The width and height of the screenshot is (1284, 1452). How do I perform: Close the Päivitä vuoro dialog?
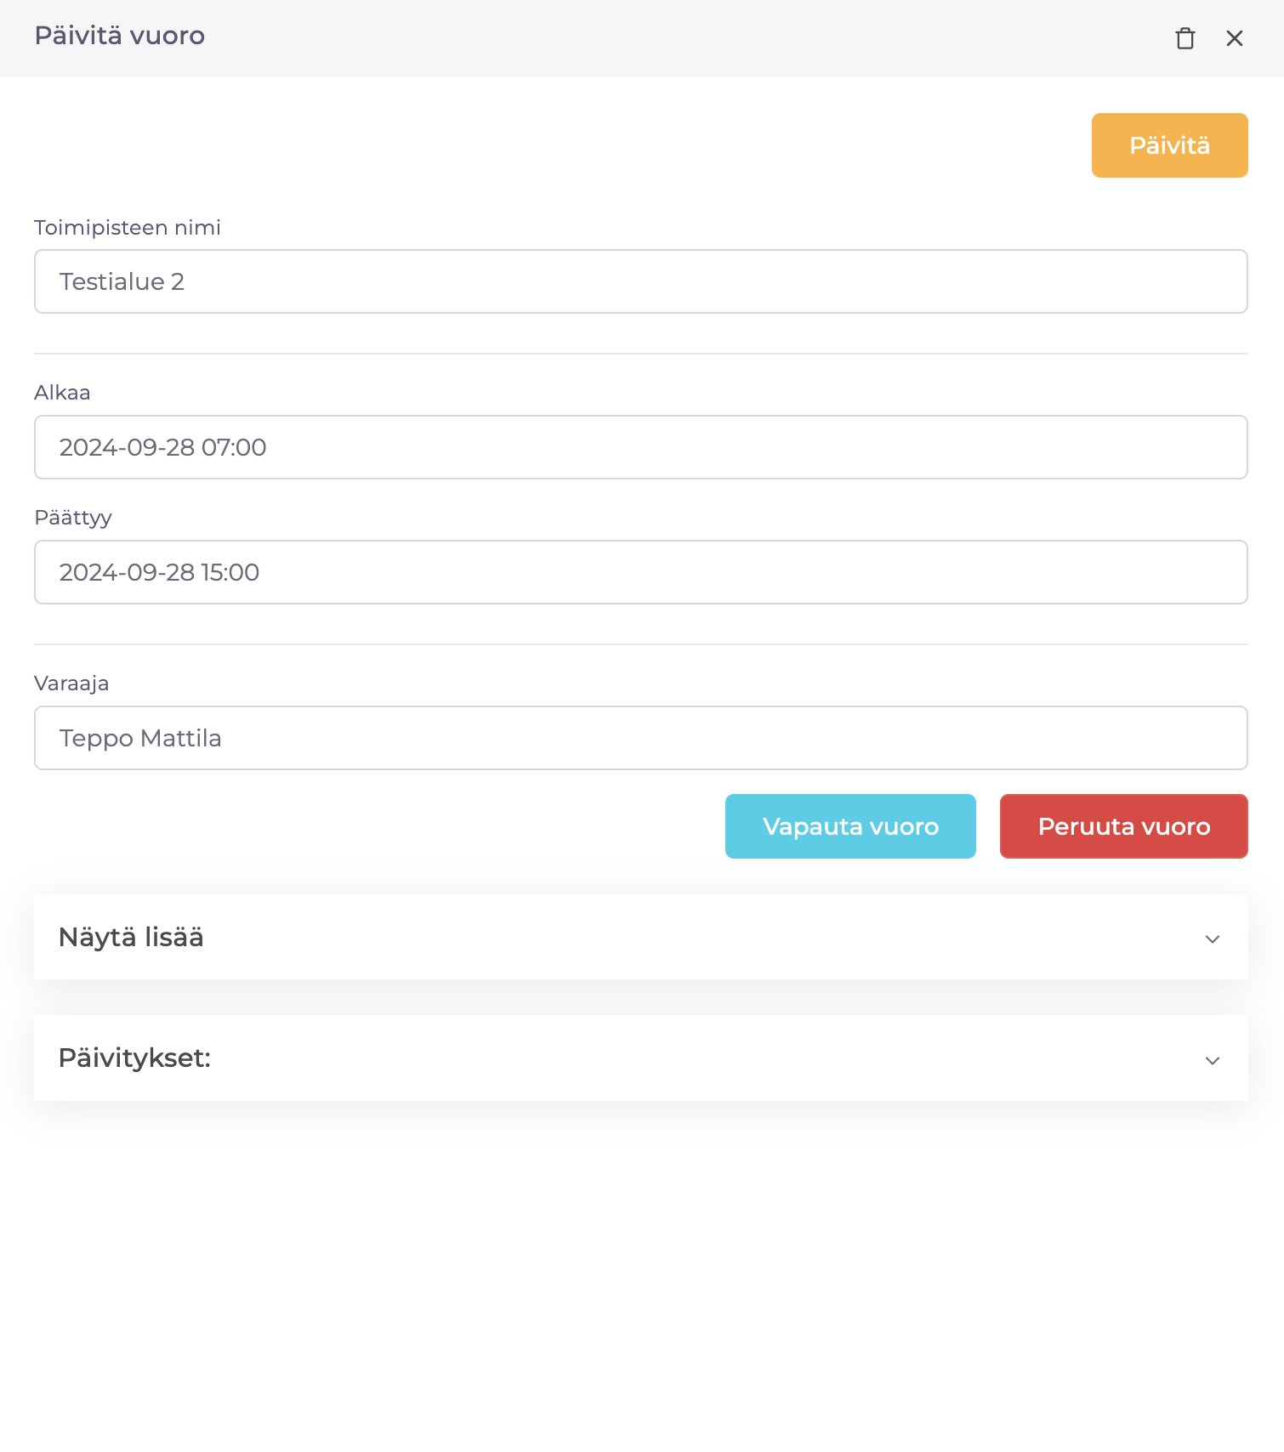click(1234, 38)
